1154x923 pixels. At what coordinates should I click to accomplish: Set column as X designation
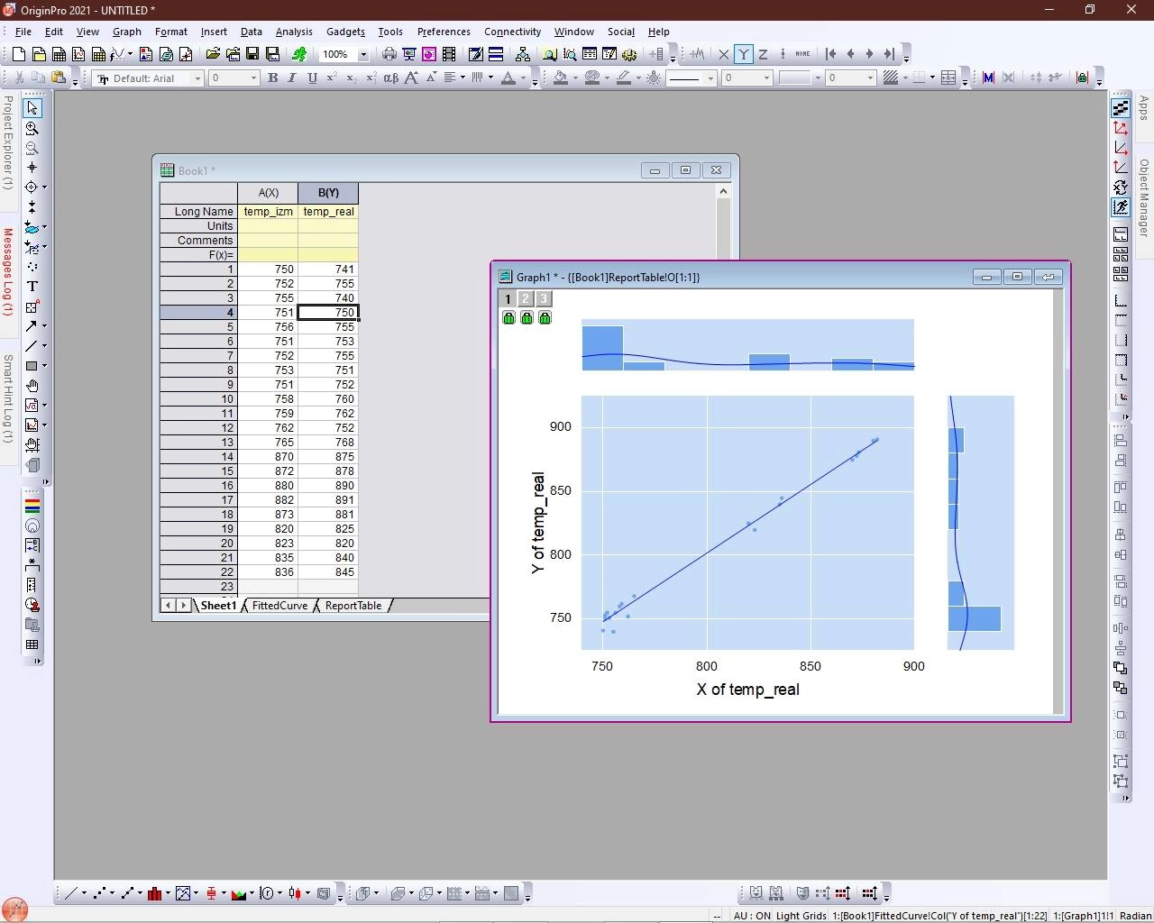point(723,54)
